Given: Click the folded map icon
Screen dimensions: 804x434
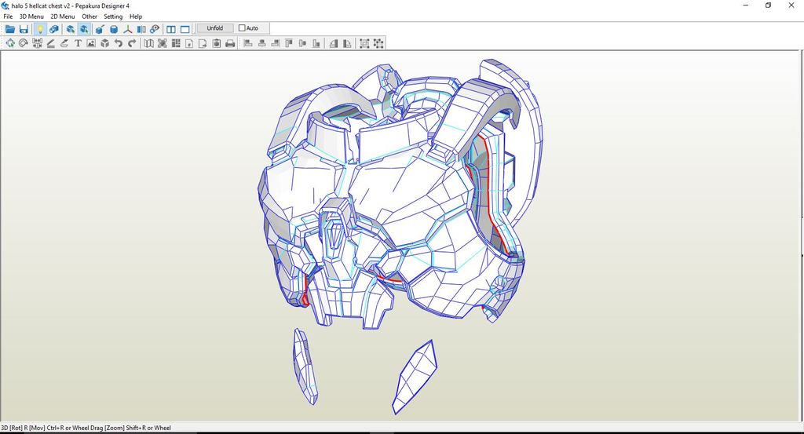Looking at the screenshot, I should tap(148, 43).
